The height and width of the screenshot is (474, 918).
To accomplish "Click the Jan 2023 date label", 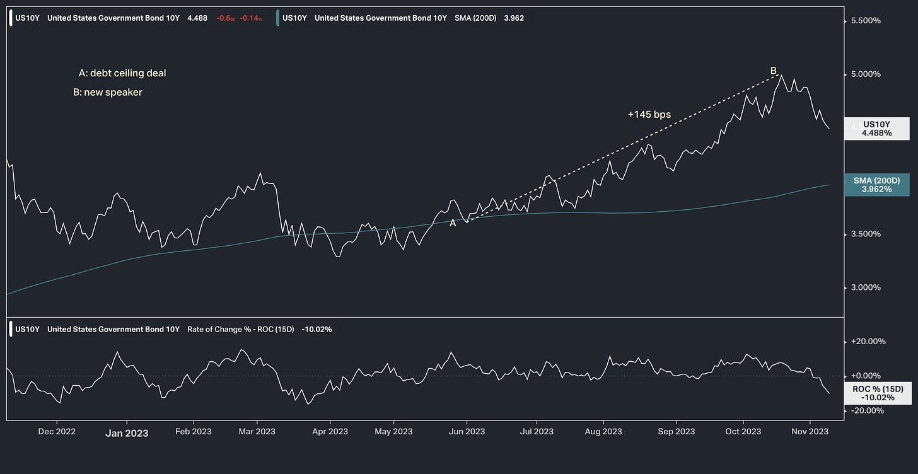I will point(127,433).
